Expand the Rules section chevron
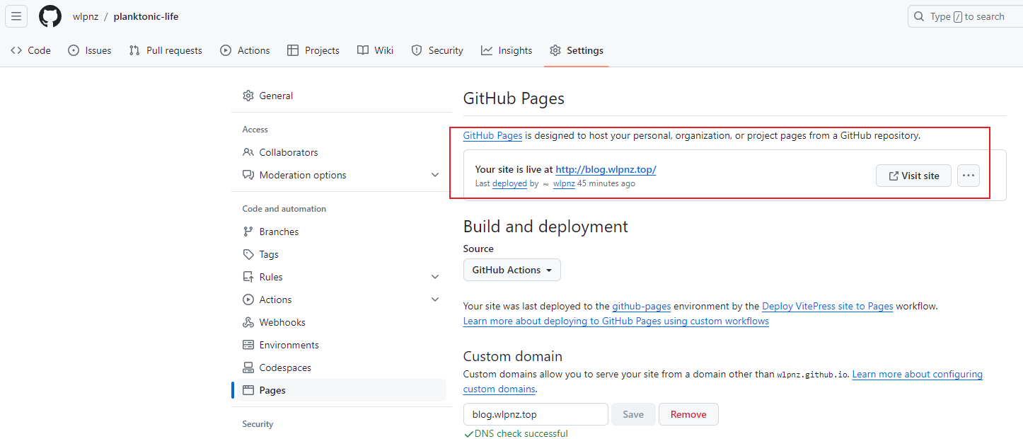This screenshot has width=1023, height=439. 435,277
